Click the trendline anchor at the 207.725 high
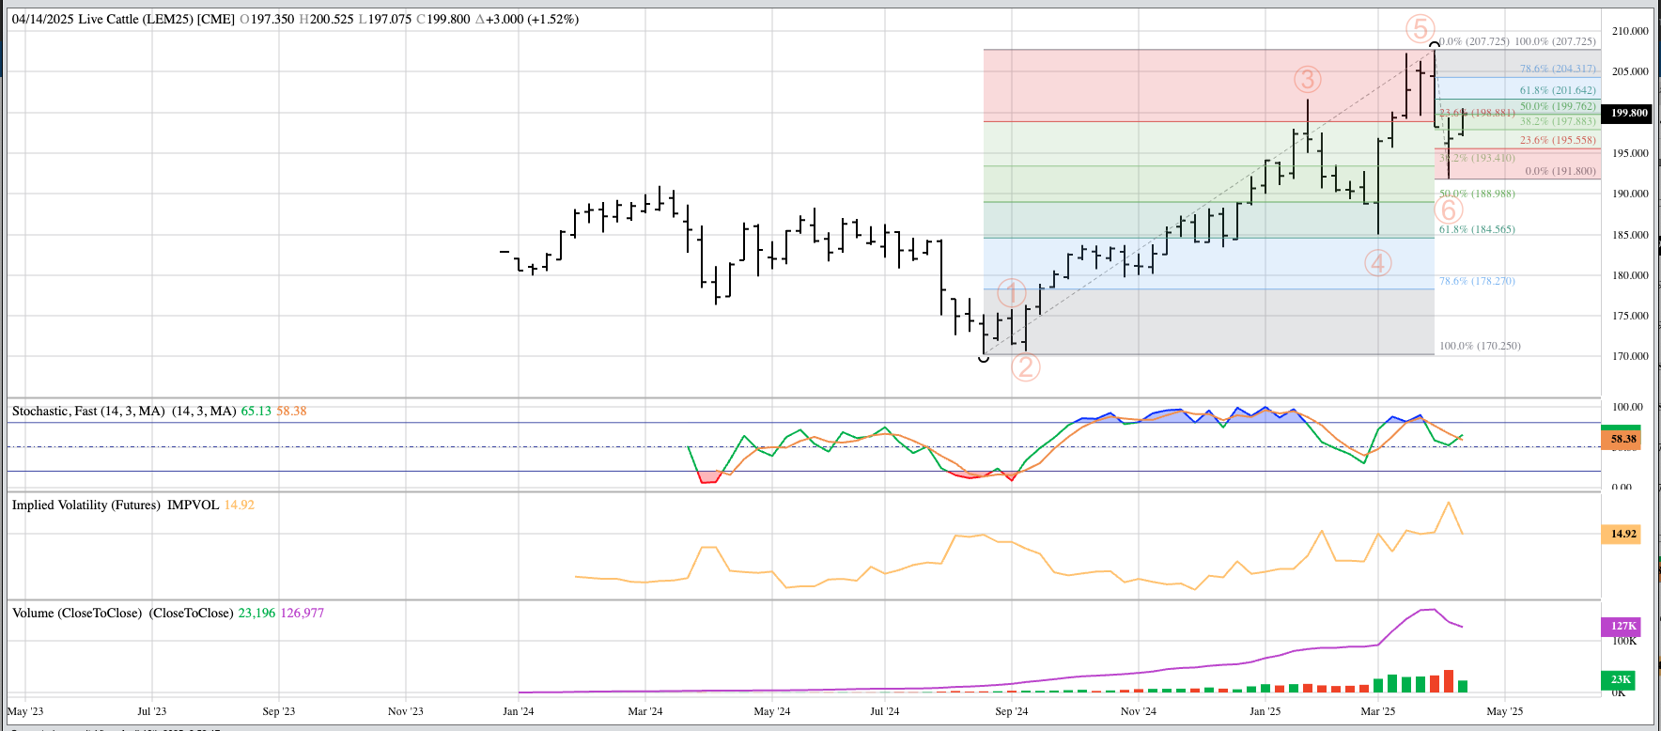The width and height of the screenshot is (1661, 731). click(1435, 44)
